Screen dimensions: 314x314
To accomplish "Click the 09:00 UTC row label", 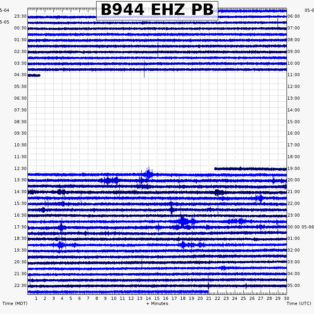I will pos(294,52).
